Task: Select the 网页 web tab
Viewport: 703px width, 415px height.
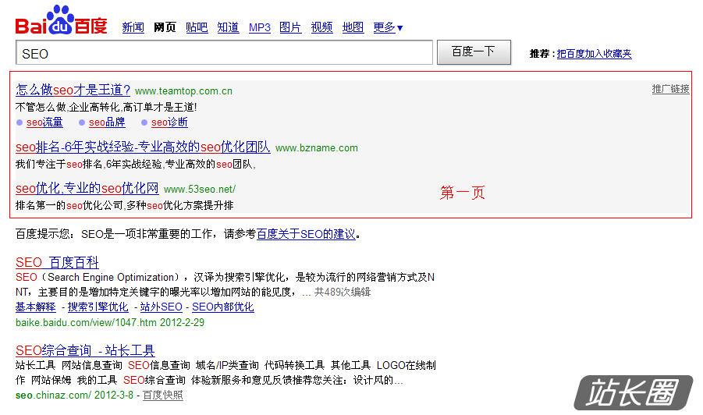Action: 165,27
